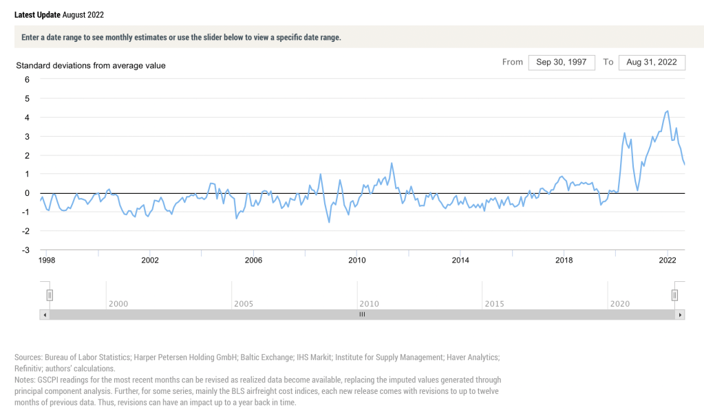This screenshot has height=420, width=704.
Task: Click the 2015 label in the range navigator
Action: 494,304
